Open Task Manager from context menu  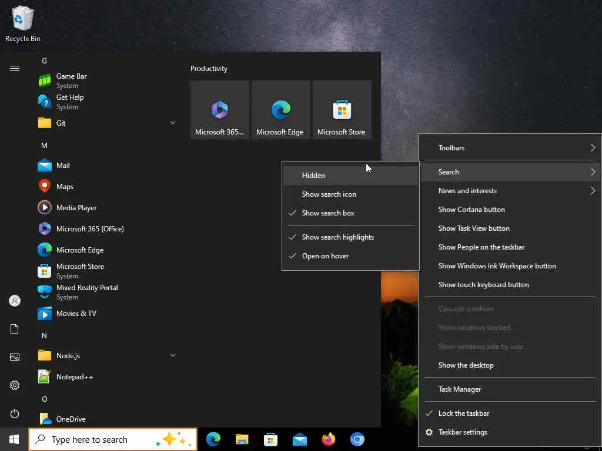coord(510,390)
